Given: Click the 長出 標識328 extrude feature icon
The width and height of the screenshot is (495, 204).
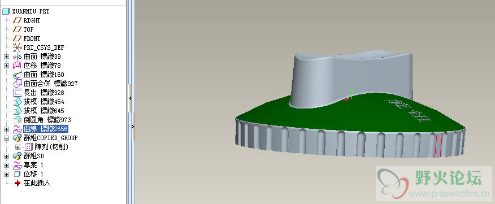Looking at the screenshot, I should [18, 93].
